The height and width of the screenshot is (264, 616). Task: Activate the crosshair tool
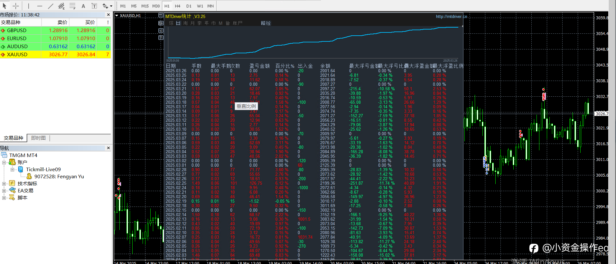pyautogui.click(x=16, y=6)
